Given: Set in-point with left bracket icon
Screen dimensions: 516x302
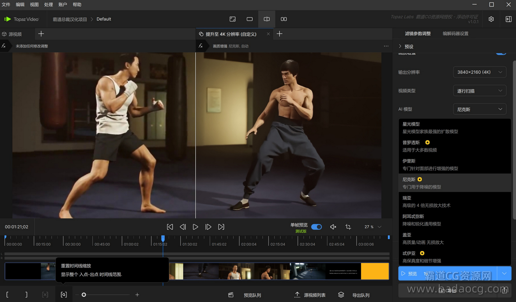Looking at the screenshot, I should coord(7,295).
